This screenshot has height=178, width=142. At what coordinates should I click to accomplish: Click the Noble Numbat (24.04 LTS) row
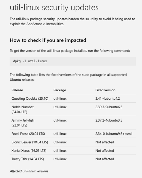point(73,109)
